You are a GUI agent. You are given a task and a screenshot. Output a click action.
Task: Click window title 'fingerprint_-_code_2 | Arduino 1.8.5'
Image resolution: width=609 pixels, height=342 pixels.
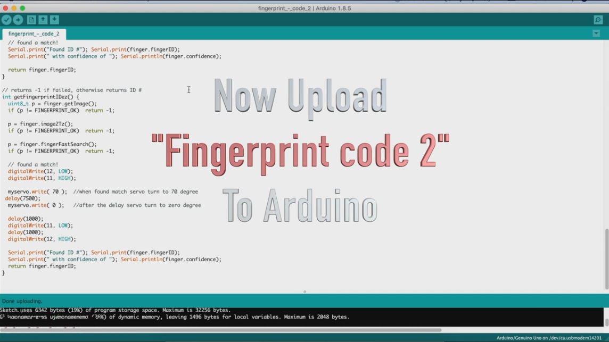pos(304,8)
